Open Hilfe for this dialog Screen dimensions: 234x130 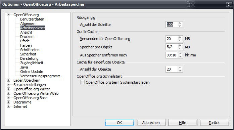pyautogui.click(x=183, y=123)
